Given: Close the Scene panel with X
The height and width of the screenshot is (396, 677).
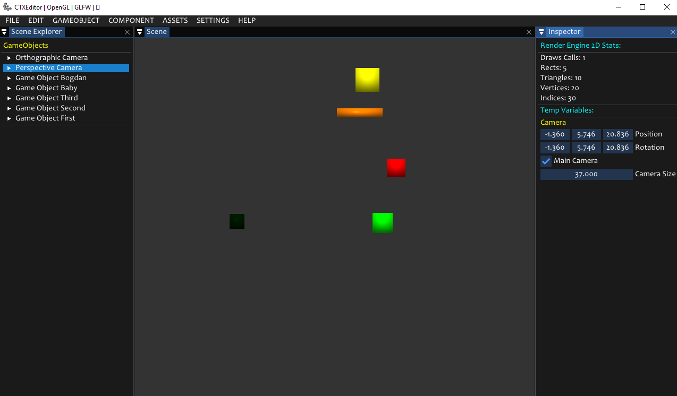Looking at the screenshot, I should [529, 32].
